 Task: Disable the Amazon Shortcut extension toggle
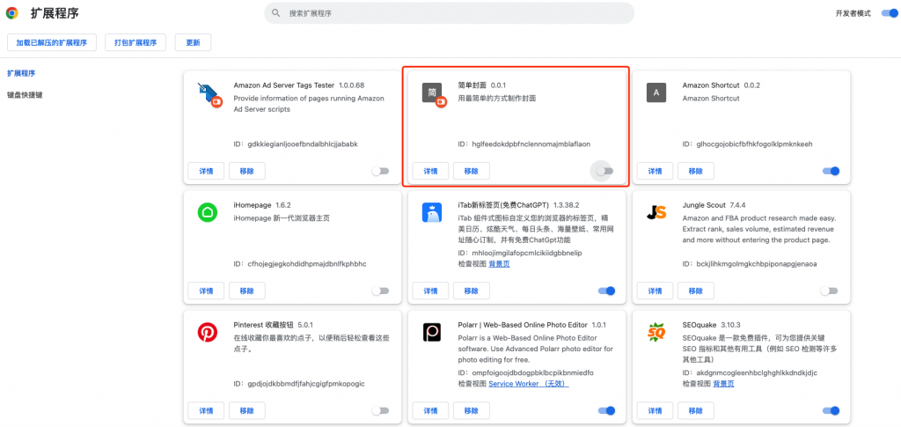point(831,172)
